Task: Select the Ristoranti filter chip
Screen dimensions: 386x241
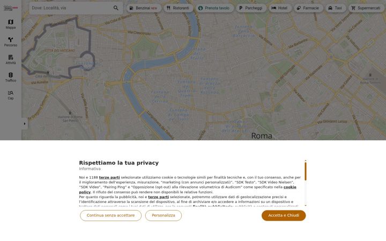Action: pos(178,8)
